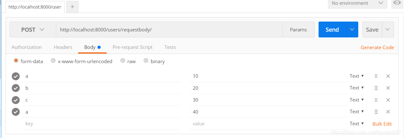Uncheck the row with key b
The height and width of the screenshot is (138, 404).
click(16, 88)
